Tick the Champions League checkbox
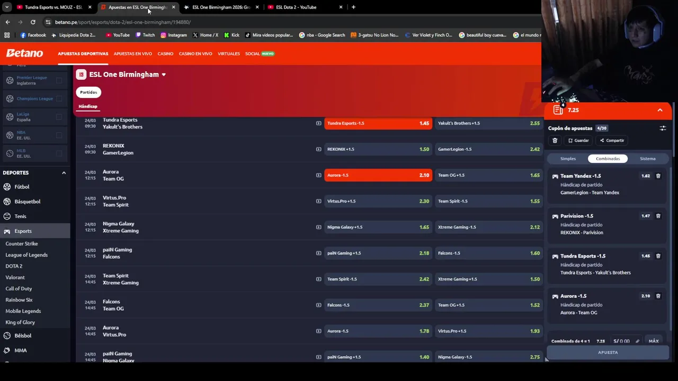678x381 pixels. [59, 98]
